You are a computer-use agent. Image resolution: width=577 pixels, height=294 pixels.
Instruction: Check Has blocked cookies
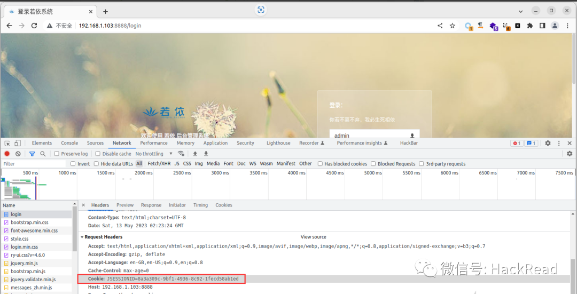coord(320,164)
